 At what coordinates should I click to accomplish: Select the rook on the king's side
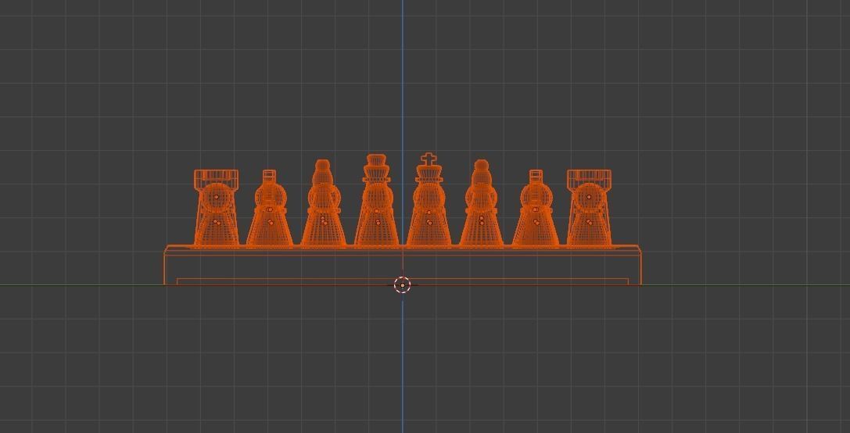pyautogui.click(x=589, y=209)
